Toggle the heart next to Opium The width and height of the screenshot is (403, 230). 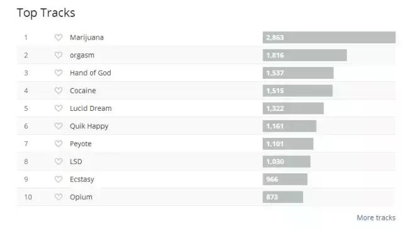pyautogui.click(x=59, y=197)
